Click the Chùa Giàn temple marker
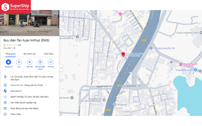This screenshot has width=202, height=126. point(115,104)
